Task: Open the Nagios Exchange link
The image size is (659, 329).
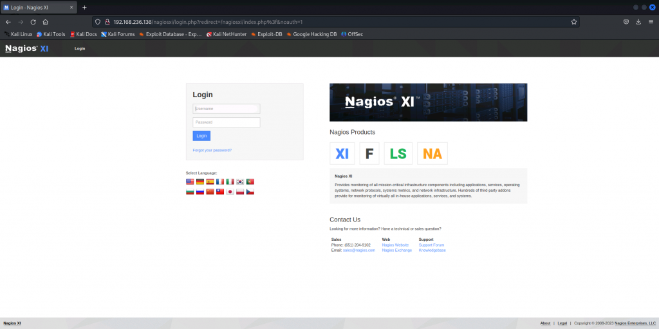Action: click(396, 250)
